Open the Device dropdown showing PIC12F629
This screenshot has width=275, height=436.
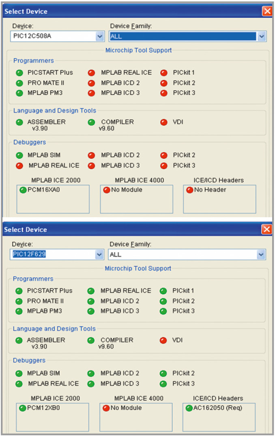pos(99,255)
